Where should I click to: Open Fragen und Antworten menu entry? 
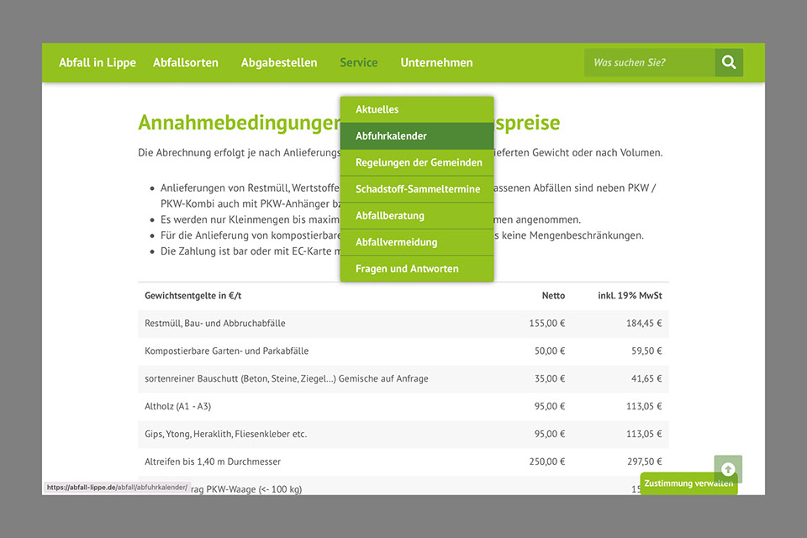point(407,269)
